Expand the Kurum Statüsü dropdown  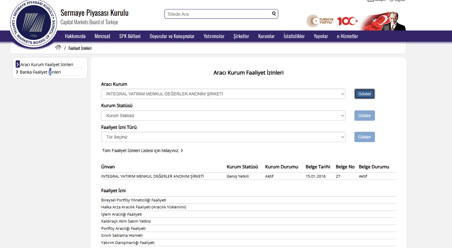pos(223,116)
